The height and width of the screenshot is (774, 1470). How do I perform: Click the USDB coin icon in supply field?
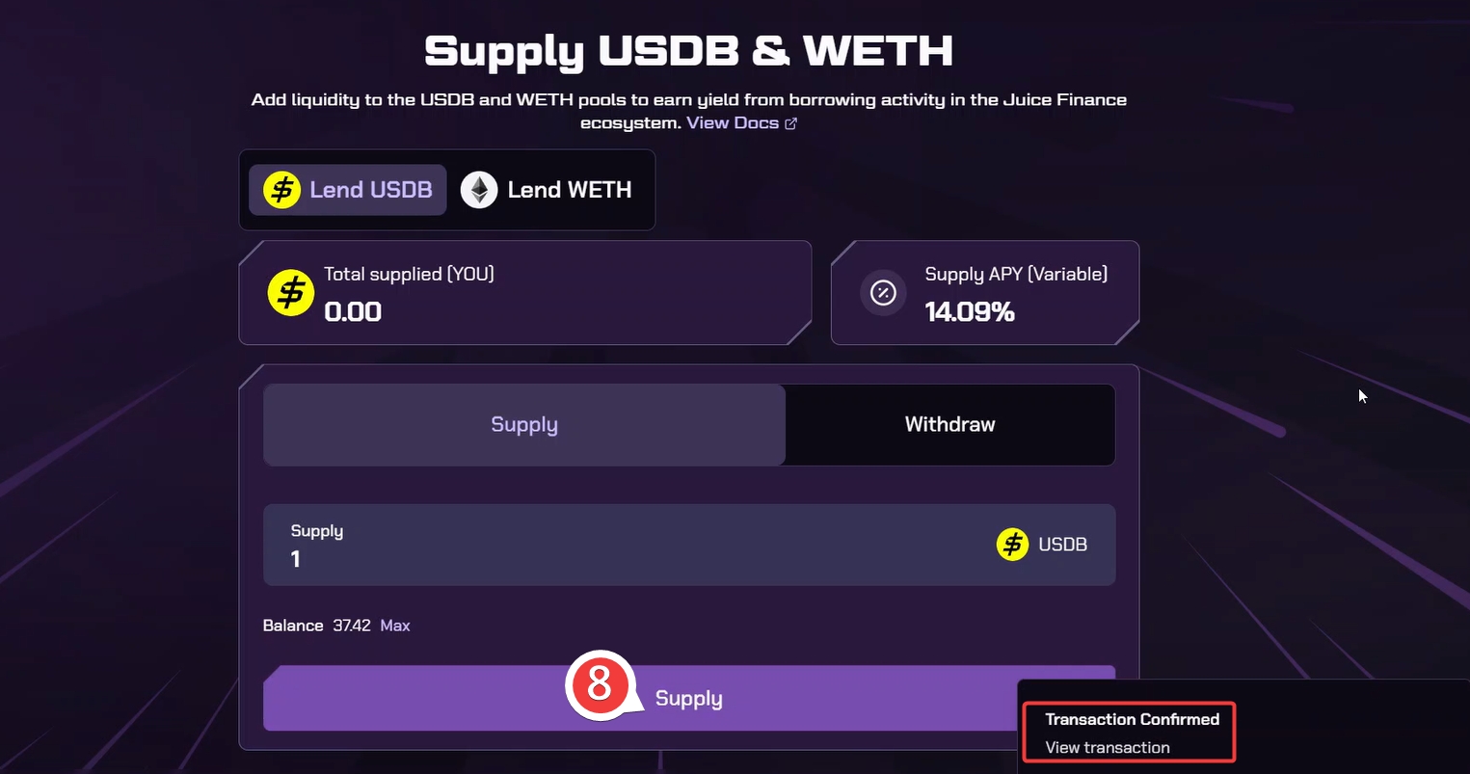(x=1012, y=545)
